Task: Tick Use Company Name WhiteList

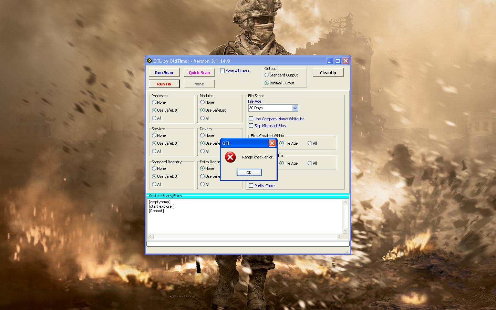Action: (251, 119)
